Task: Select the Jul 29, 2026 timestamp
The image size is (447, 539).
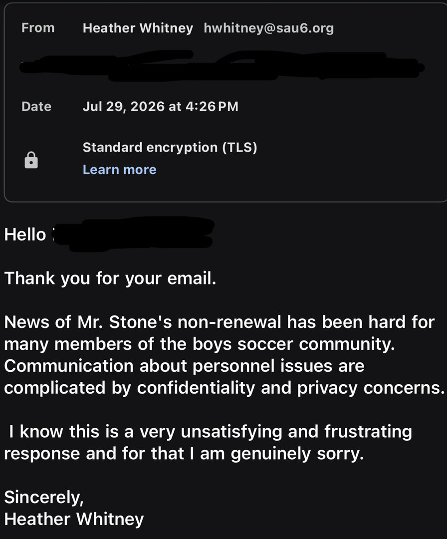Action: click(161, 107)
